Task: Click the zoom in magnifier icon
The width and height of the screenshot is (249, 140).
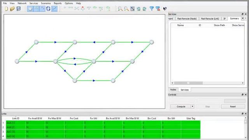Action: 120,9
